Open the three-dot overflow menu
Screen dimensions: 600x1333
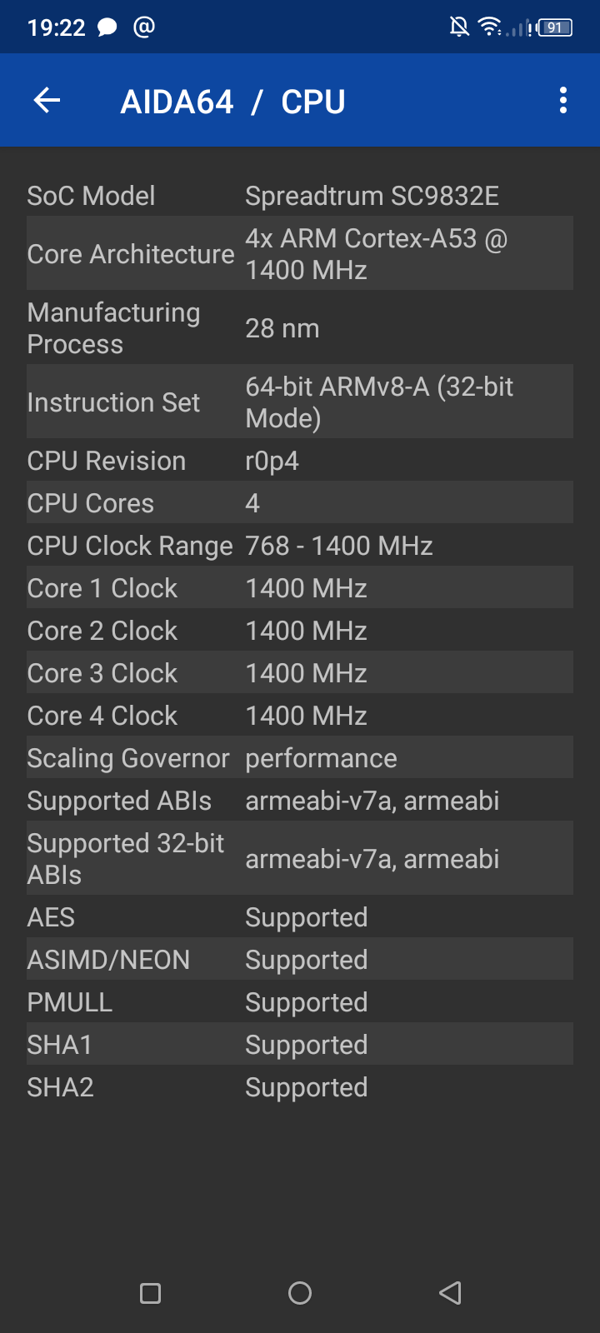point(563,100)
